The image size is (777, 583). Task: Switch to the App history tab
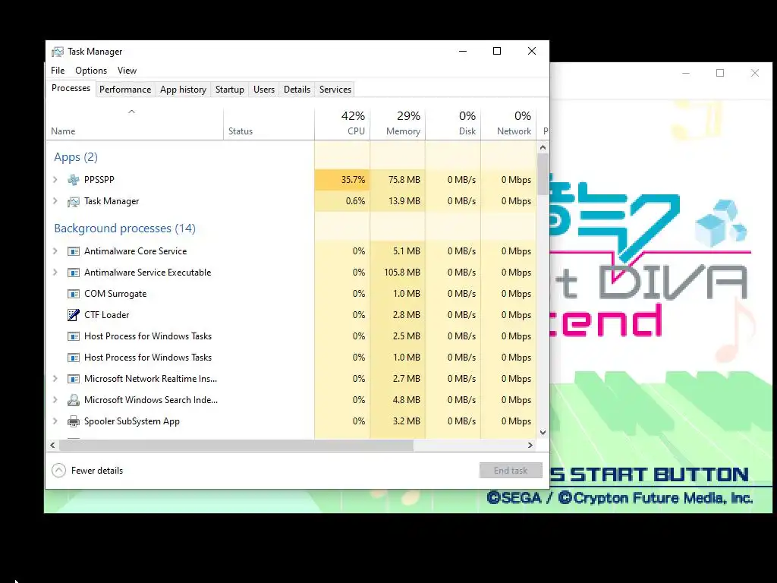click(183, 90)
